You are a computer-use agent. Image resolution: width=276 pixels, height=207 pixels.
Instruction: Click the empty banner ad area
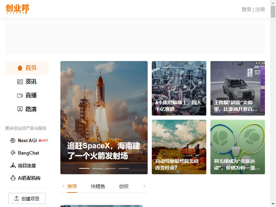point(135,39)
